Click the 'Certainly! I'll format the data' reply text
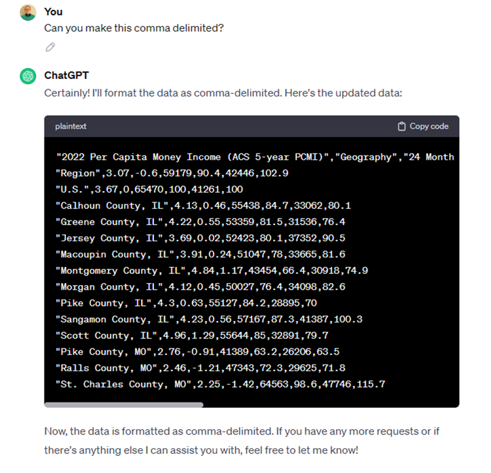491x473 pixels. [223, 93]
